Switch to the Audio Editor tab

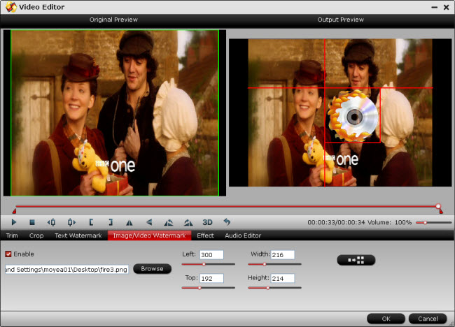pos(243,235)
